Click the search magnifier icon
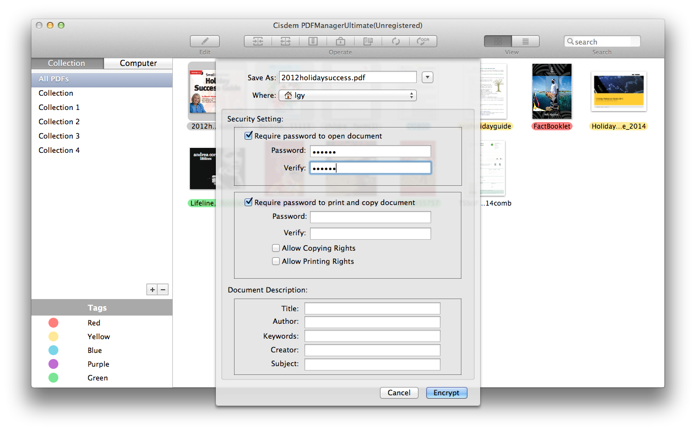696x431 pixels. click(x=570, y=42)
